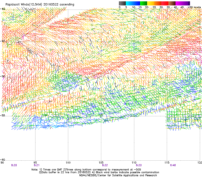Click the '95' longitude axis label
This screenshot has width=202, height=177.
tap(35, 163)
